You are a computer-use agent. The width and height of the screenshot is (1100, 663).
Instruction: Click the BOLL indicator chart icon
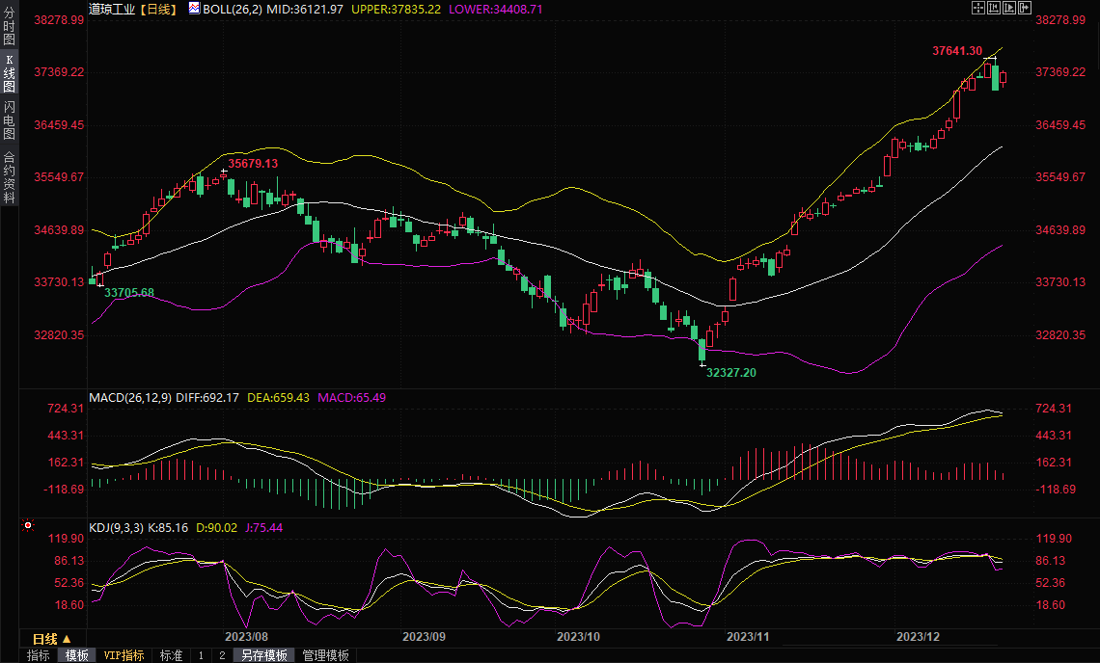click(194, 8)
